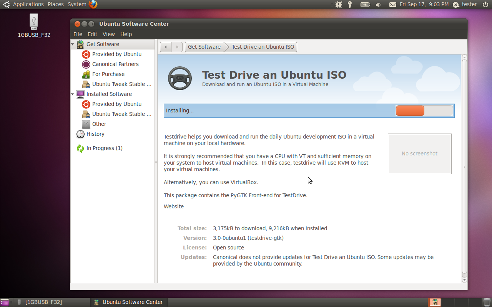Go forward with the right navigation arrow
492x307 pixels.
[x=177, y=47]
